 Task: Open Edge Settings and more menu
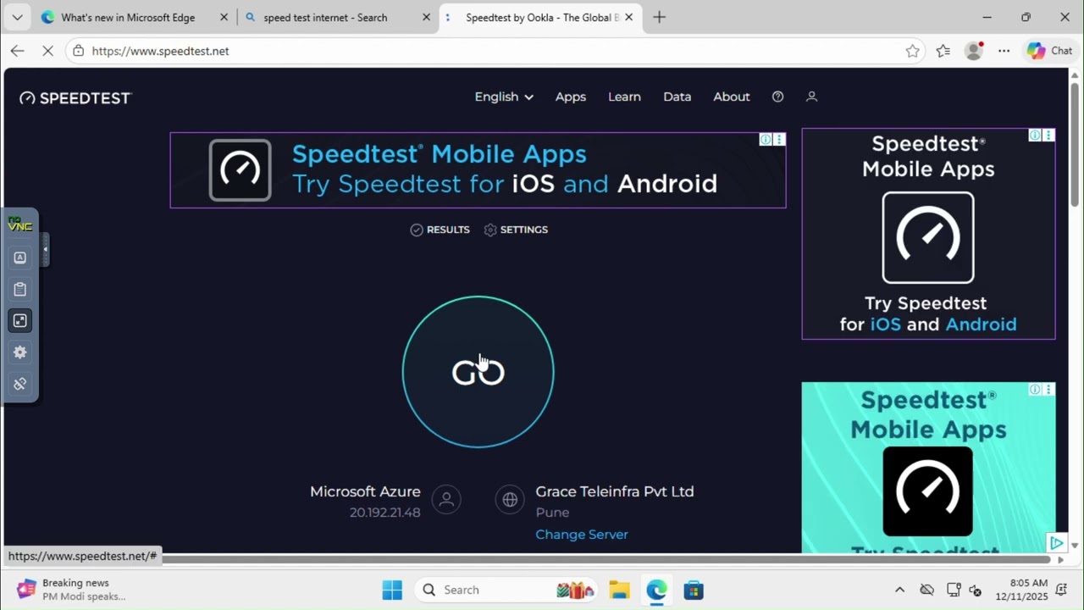point(1004,51)
